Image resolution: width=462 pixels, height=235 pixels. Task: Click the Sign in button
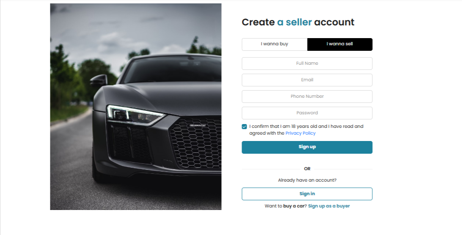[307, 194]
